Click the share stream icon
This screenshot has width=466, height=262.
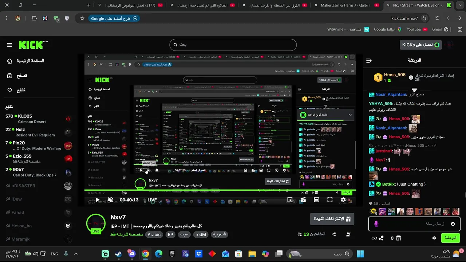click(333, 235)
